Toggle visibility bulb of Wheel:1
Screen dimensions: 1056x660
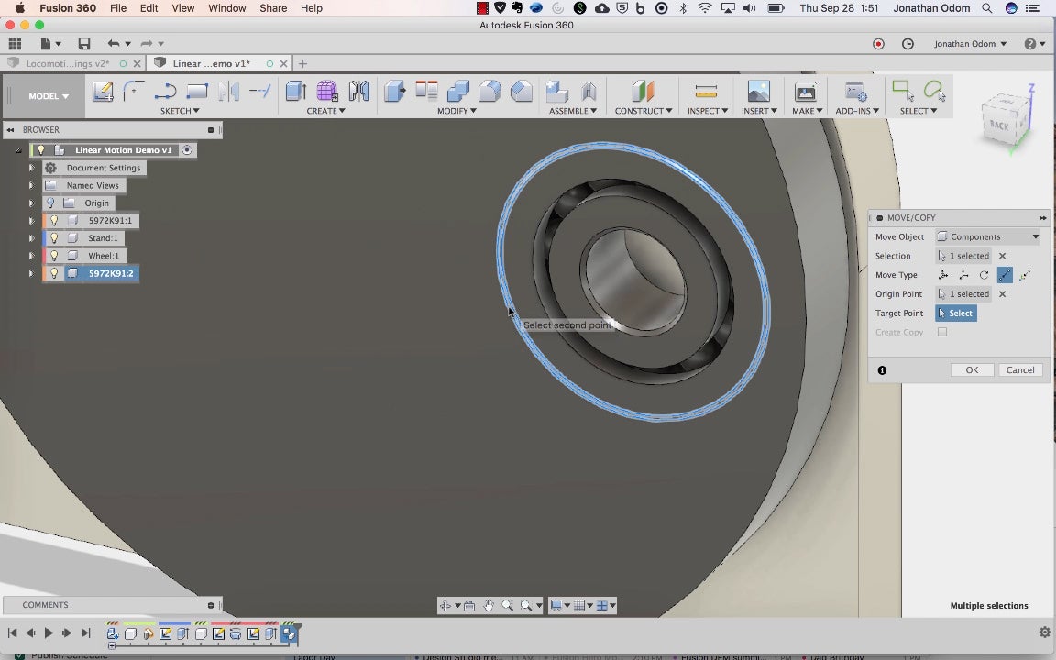[55, 256]
